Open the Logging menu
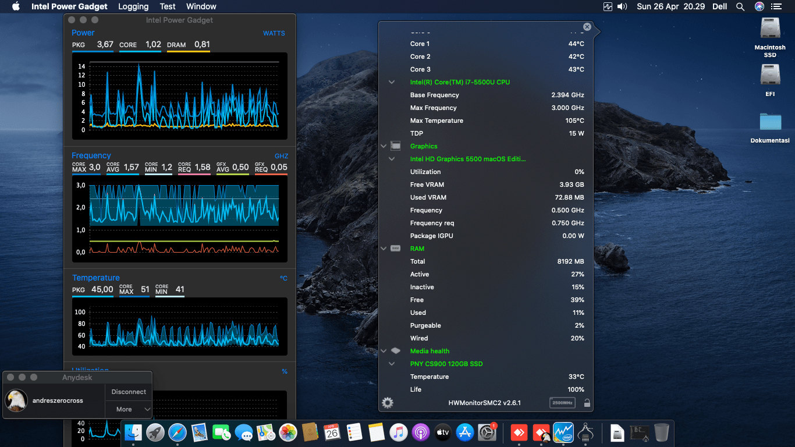Image resolution: width=795 pixels, height=447 pixels. click(x=133, y=6)
